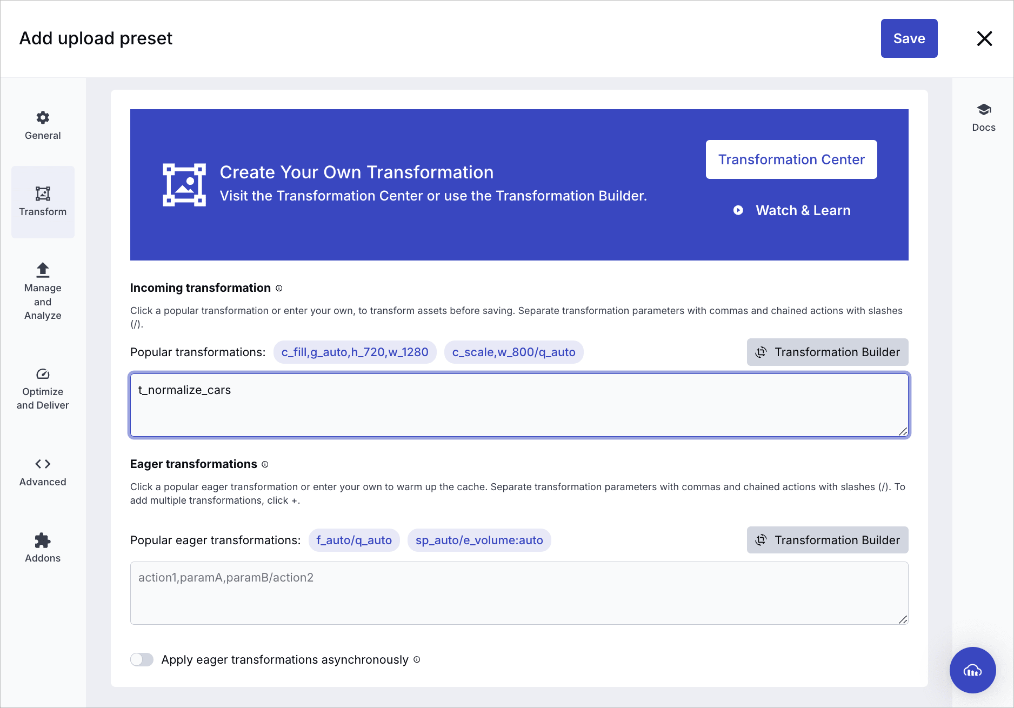This screenshot has height=708, width=1014.
Task: Apply the c_fill,g_auto,h_720,w_1280 transformation chip
Action: (355, 352)
